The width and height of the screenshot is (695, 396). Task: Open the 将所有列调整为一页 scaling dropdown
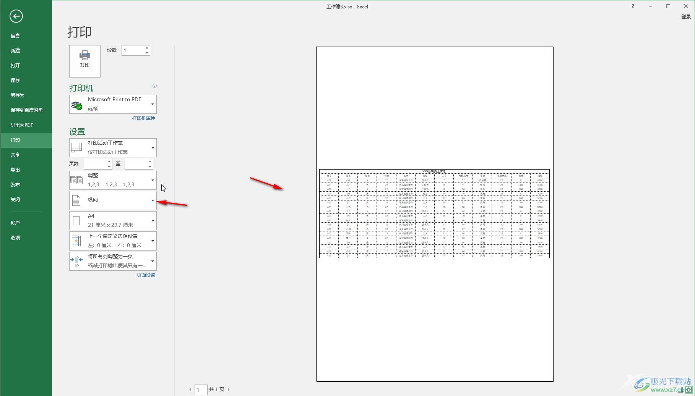click(x=113, y=261)
